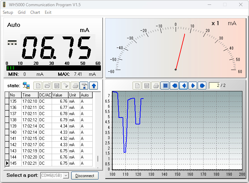Screen dimensions: 249x183
Task: Click the open folder icon in grid toolbar
Action: [x=47, y=85]
